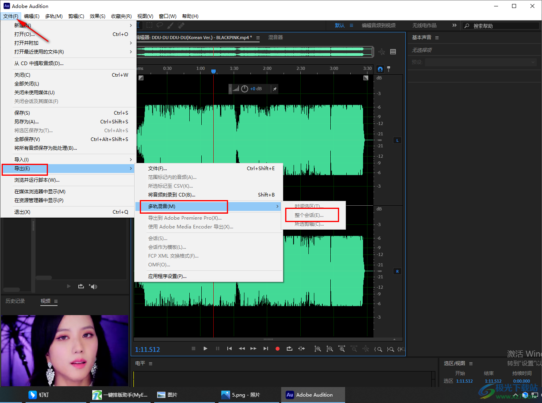The width and height of the screenshot is (542, 403).
Task: Toggle the right channel R button
Action: (397, 271)
